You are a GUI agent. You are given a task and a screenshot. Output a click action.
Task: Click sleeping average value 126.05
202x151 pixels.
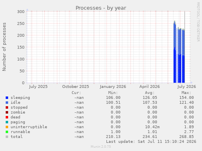150,98
